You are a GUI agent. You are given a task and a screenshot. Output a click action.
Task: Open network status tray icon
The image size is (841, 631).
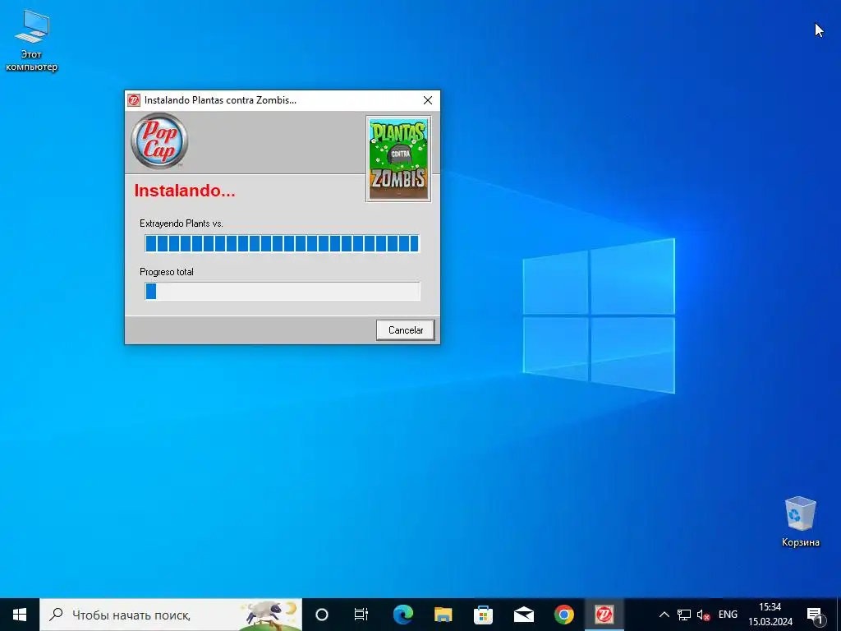(x=684, y=615)
